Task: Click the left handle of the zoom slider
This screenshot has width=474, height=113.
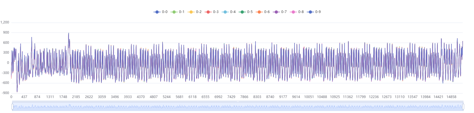Action: coord(12,107)
